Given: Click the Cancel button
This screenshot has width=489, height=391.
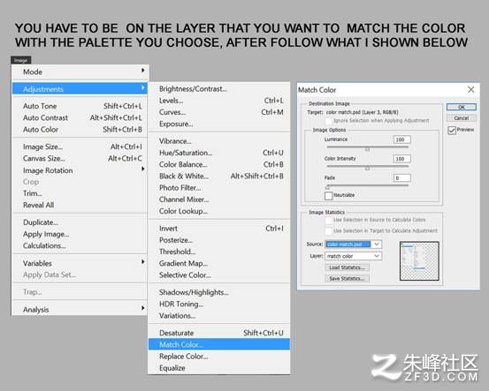Looking at the screenshot, I should coord(462,118).
